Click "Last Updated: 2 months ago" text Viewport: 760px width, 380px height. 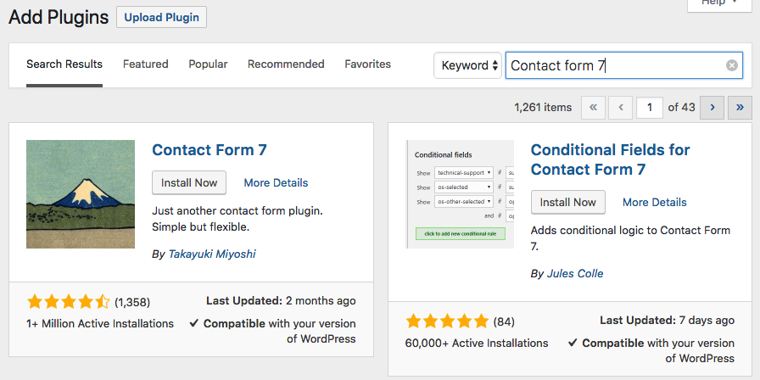(281, 300)
